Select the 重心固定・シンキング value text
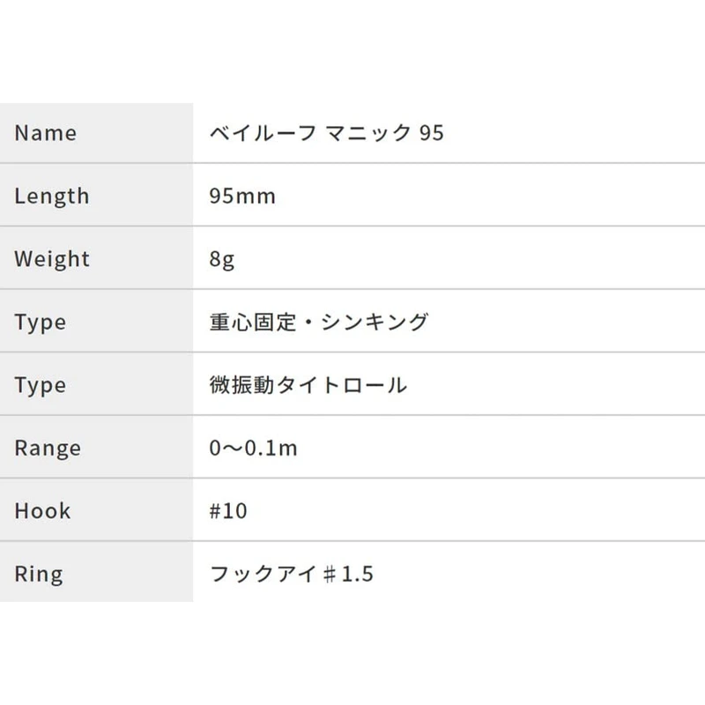705x705 pixels. point(319,322)
